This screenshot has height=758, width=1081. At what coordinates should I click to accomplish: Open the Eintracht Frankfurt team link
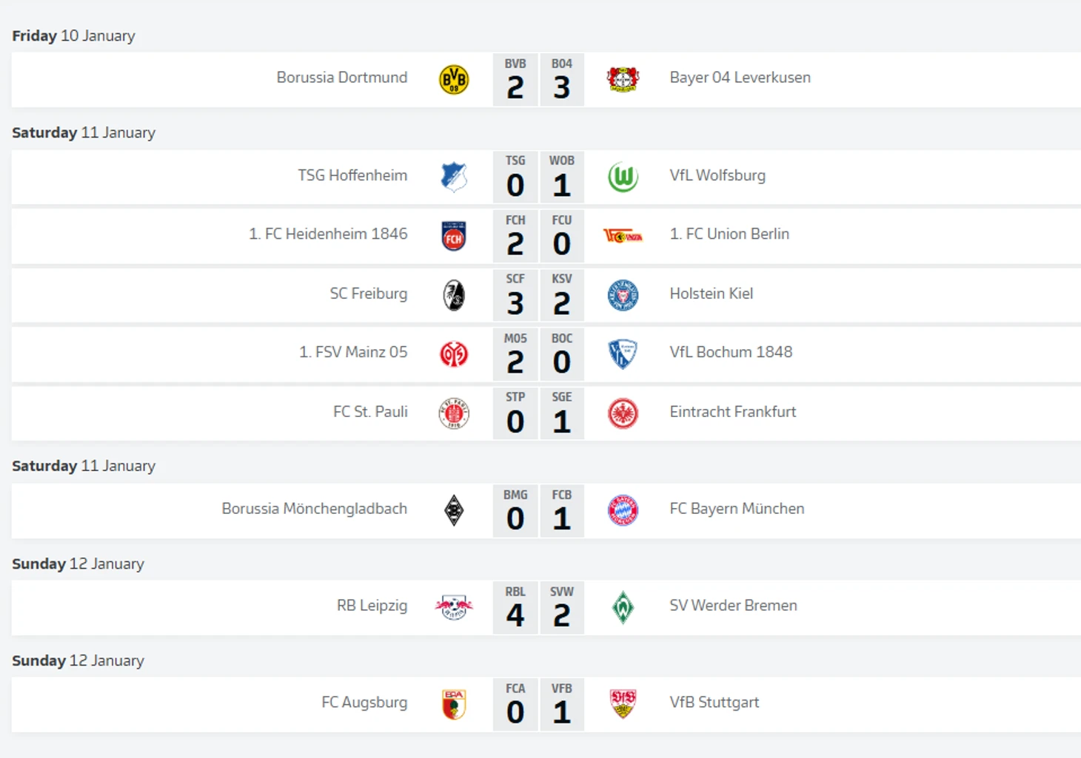732,412
